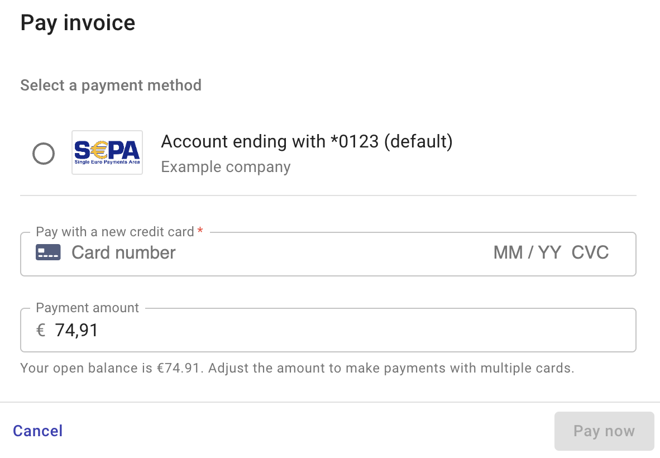Click the Select a payment method header

click(x=111, y=85)
